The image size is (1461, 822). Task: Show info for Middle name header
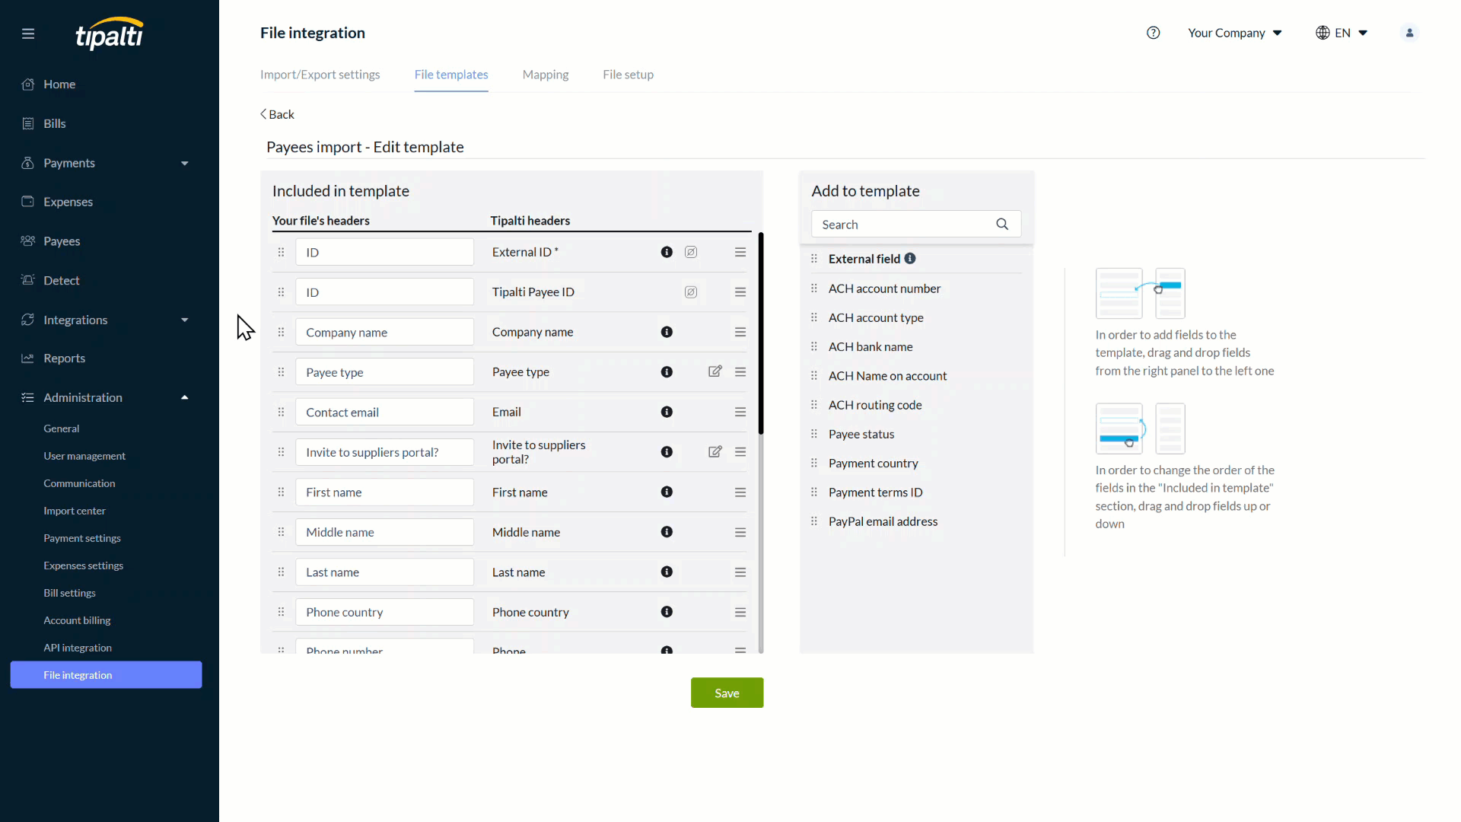coord(667,532)
